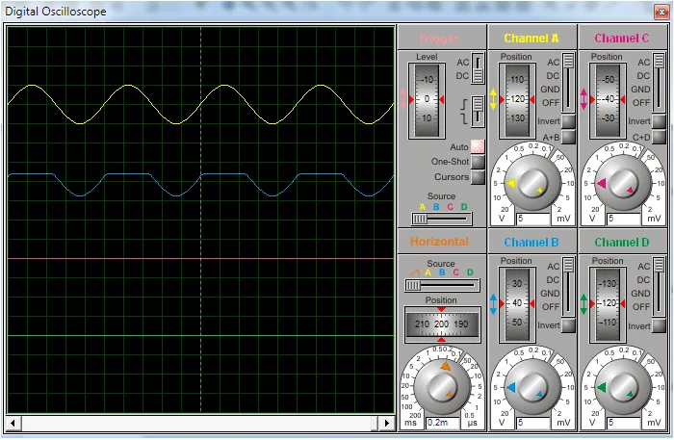Image resolution: width=674 pixels, height=440 pixels.
Task: Click the trigger edge slope switch
Action: [x=478, y=112]
